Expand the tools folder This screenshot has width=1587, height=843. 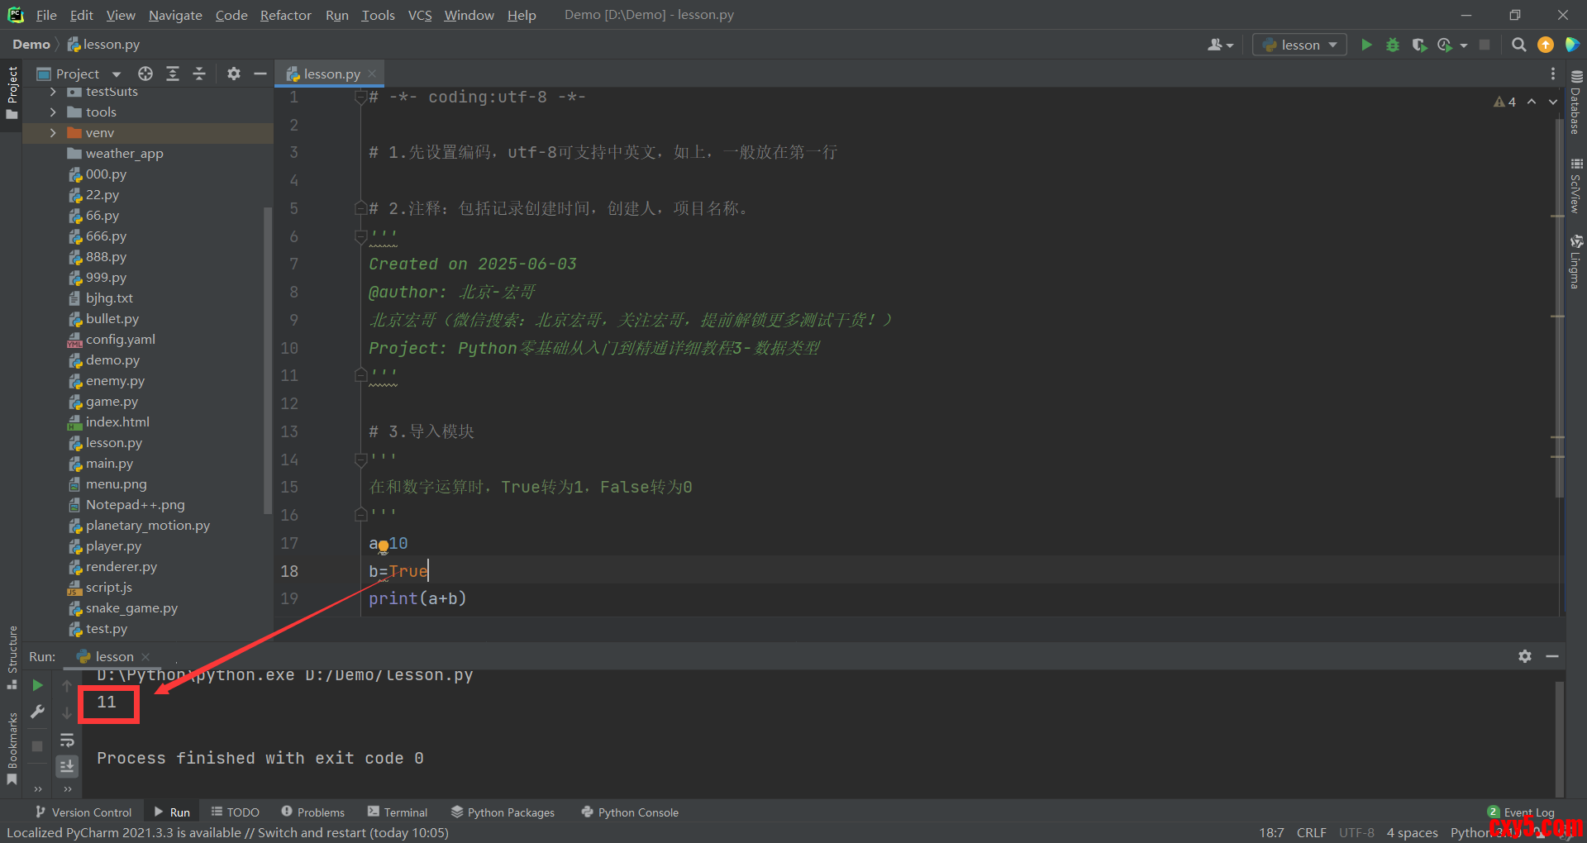(x=53, y=112)
